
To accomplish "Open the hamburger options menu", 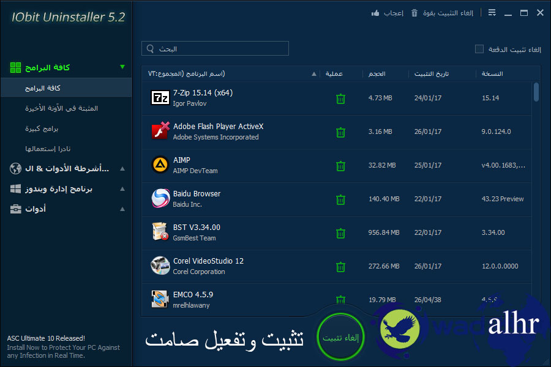I will pos(492,13).
